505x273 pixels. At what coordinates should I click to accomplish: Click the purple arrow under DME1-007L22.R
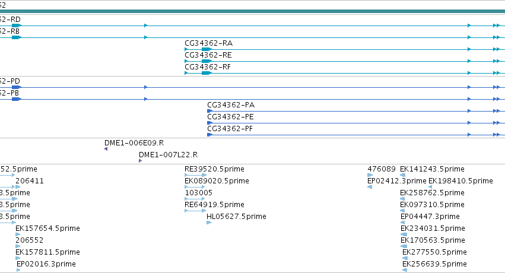141,161
